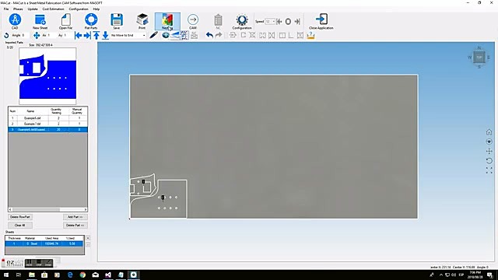
Task: Move part down with arrow icon
Action: [x=105, y=36]
